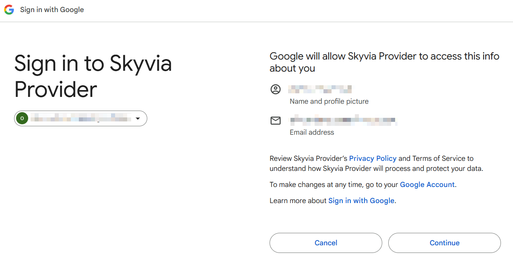Click the 'To make changes at any time' text
Image resolution: width=513 pixels, height=265 pixels.
click(x=334, y=185)
